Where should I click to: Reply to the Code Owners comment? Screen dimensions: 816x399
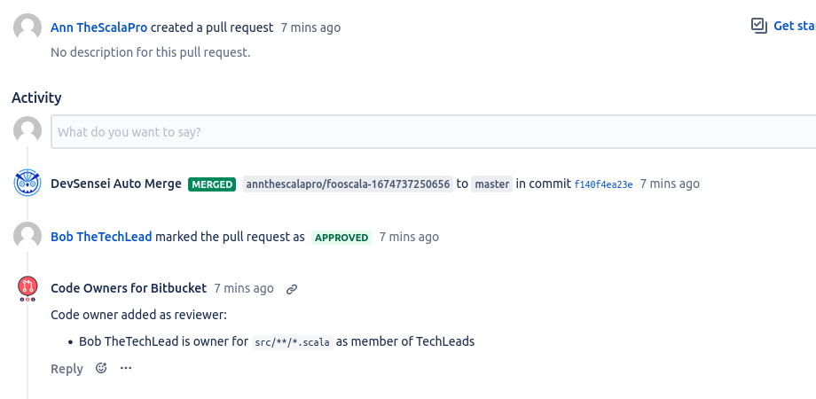[67, 369]
